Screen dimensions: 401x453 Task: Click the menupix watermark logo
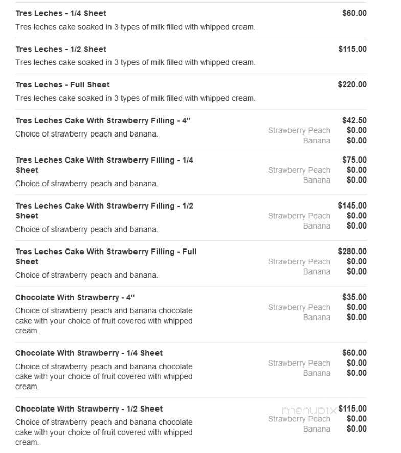309,410
